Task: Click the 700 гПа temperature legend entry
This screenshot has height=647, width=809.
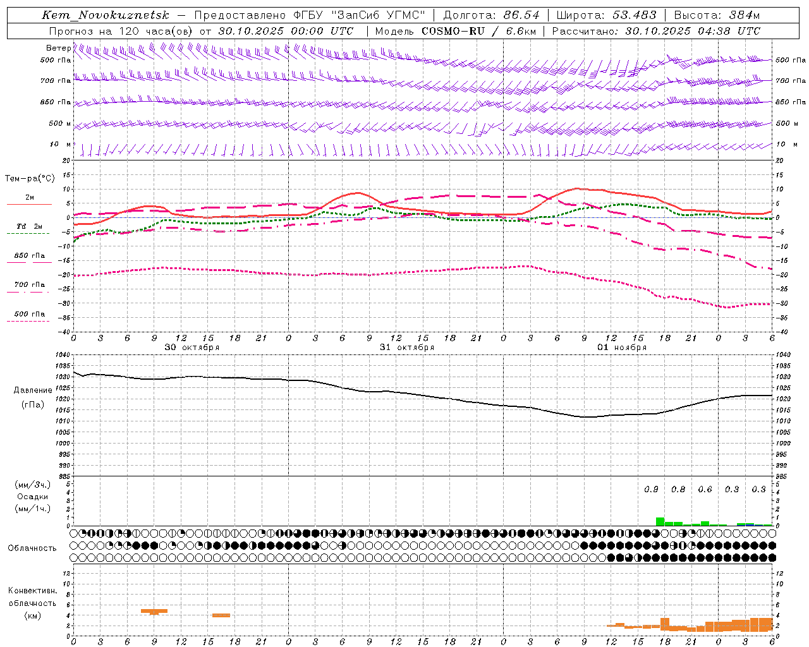Action: coord(29,285)
